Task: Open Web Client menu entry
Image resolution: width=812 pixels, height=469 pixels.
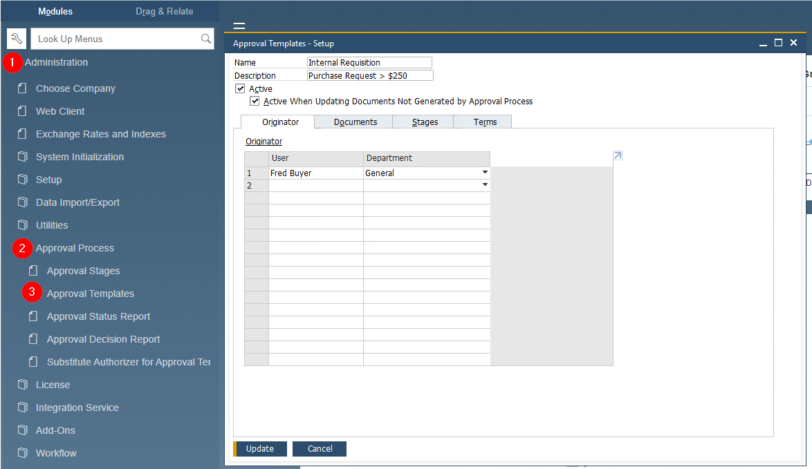Action: click(x=60, y=111)
